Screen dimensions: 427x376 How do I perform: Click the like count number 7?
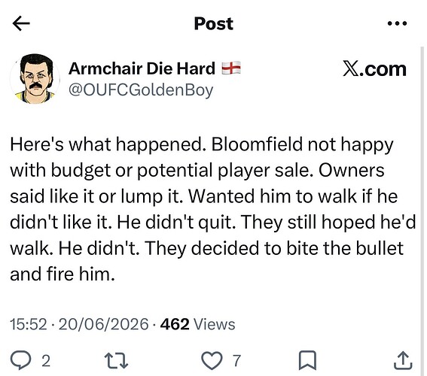point(236,361)
